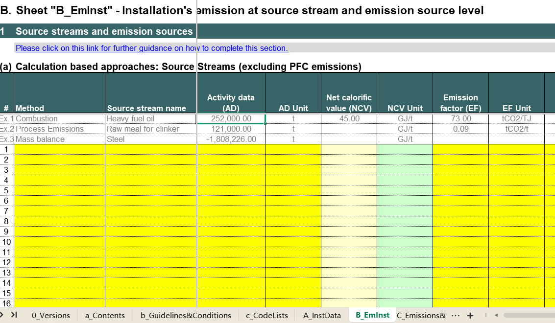Open the a_Contents sheet tab
Viewport: 555px width, 323px height.
click(x=105, y=315)
